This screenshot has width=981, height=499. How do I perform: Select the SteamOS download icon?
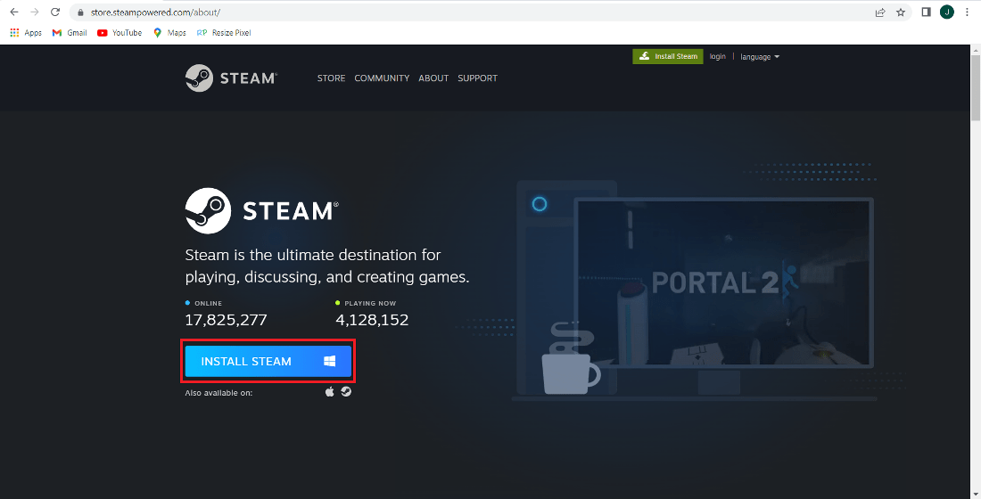click(346, 391)
